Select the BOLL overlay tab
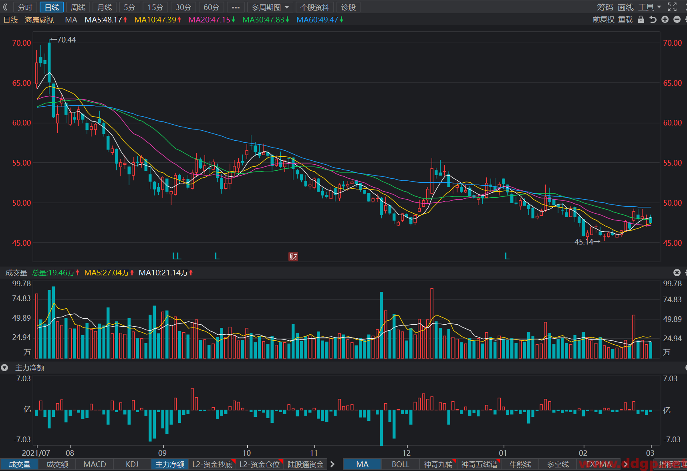Screen dimensions: 687x471 click(401, 464)
